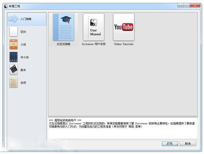This screenshot has width=204, height=154.
Task: Select the User Manual template thumbnail
Action: [x=94, y=27]
